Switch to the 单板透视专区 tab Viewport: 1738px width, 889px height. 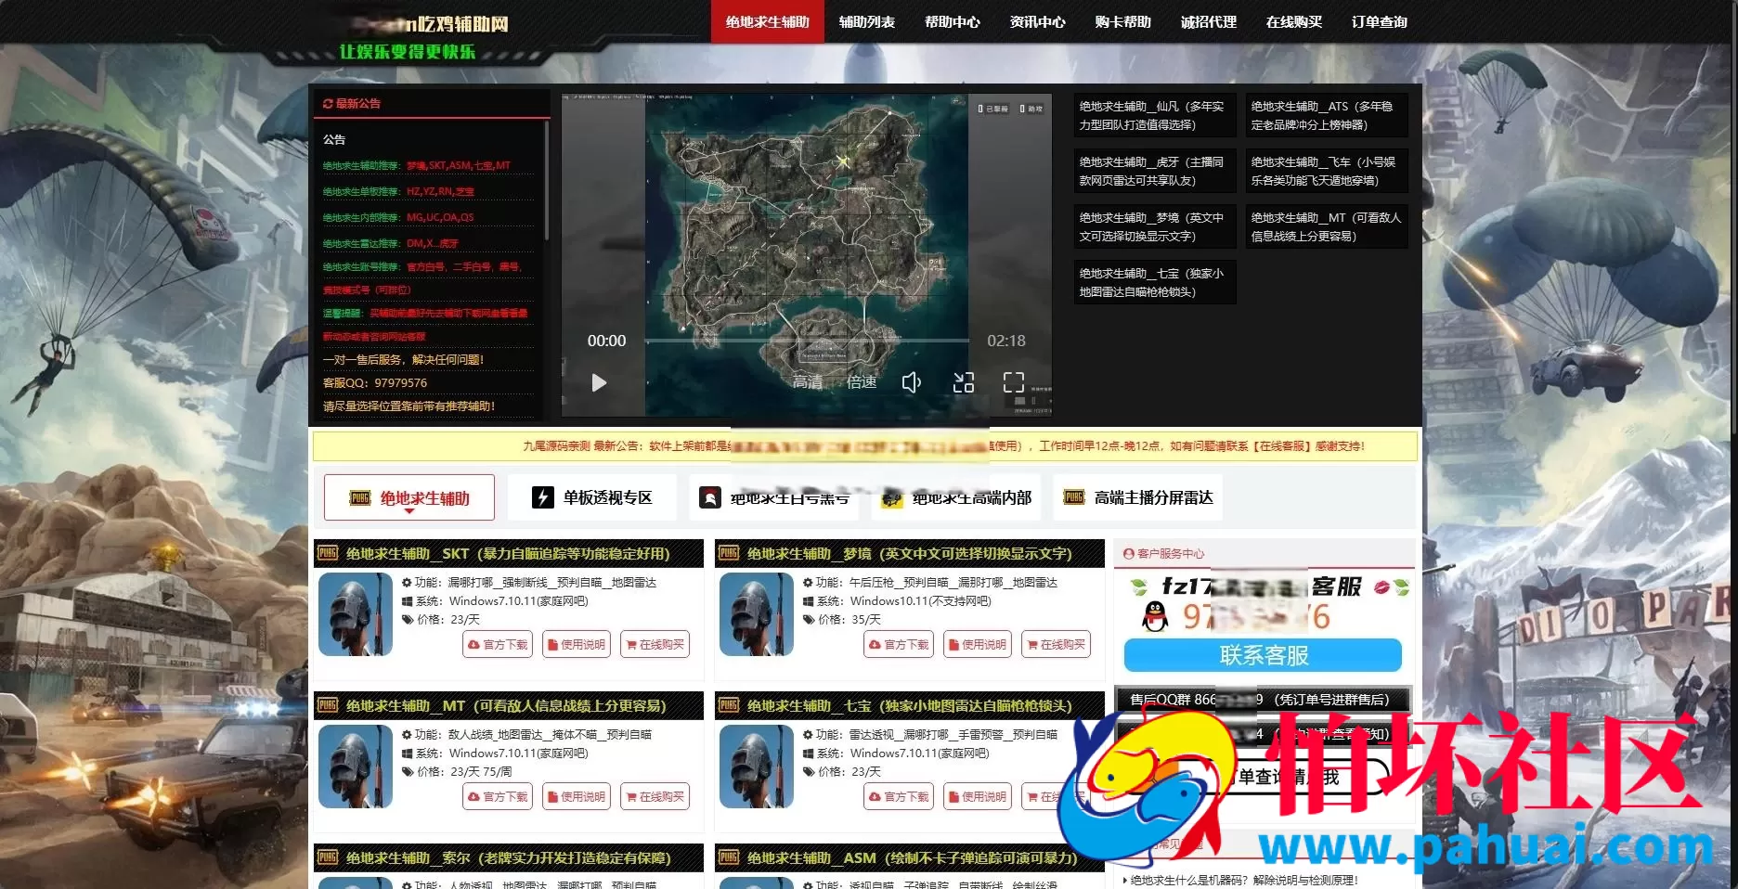pyautogui.click(x=592, y=497)
